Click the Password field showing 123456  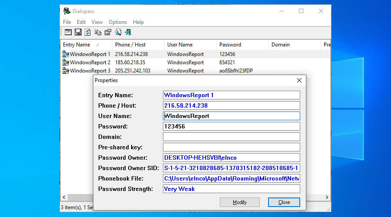click(x=232, y=126)
